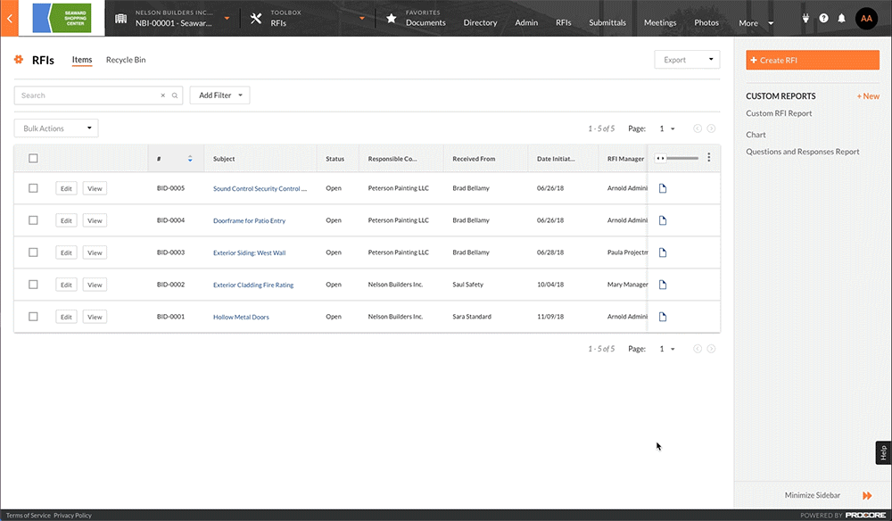This screenshot has height=521, width=892.
Task: Select the BID-0004 row checkbox
Action: point(33,220)
